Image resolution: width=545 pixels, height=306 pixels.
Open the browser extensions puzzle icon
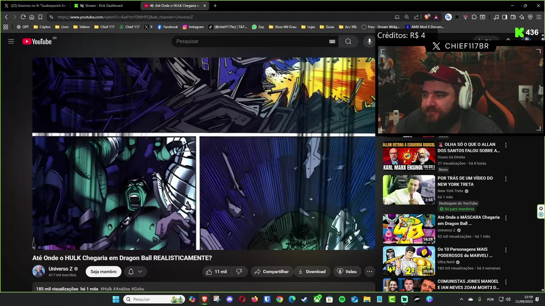(x=474, y=17)
